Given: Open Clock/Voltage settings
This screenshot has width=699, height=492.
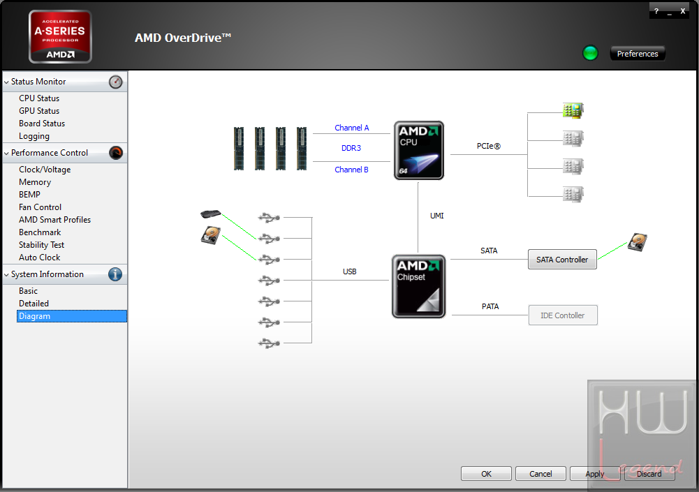Looking at the screenshot, I should (45, 170).
